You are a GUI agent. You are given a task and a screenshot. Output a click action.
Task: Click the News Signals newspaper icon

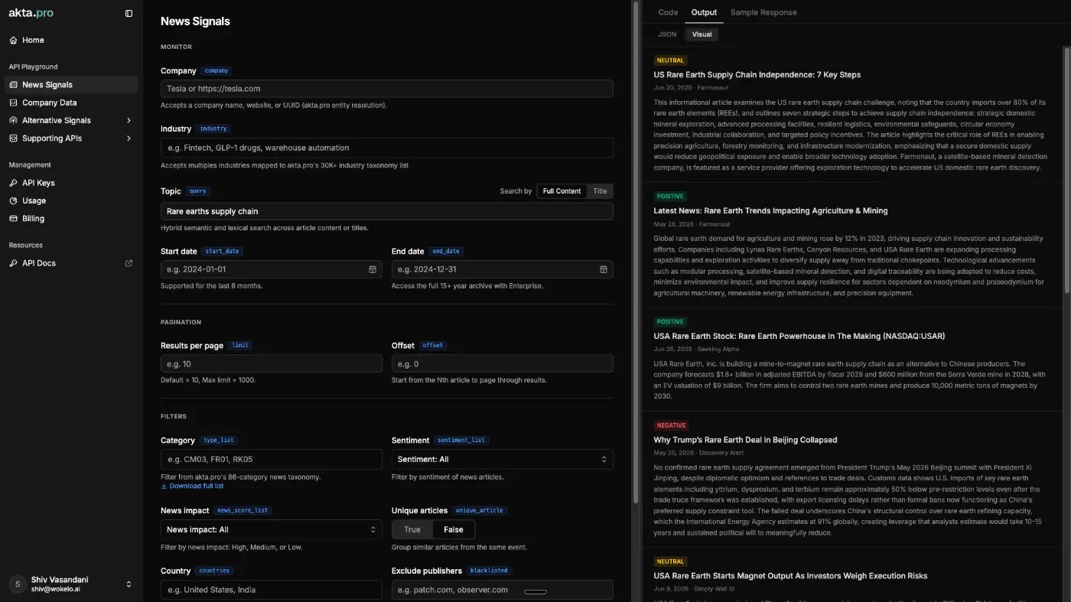[13, 85]
